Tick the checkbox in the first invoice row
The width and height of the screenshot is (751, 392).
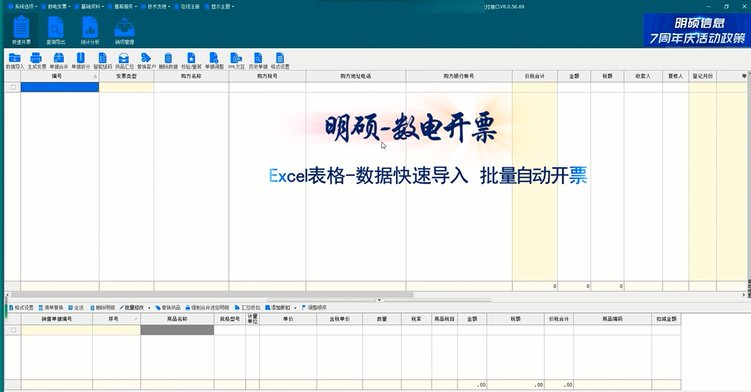click(13, 87)
